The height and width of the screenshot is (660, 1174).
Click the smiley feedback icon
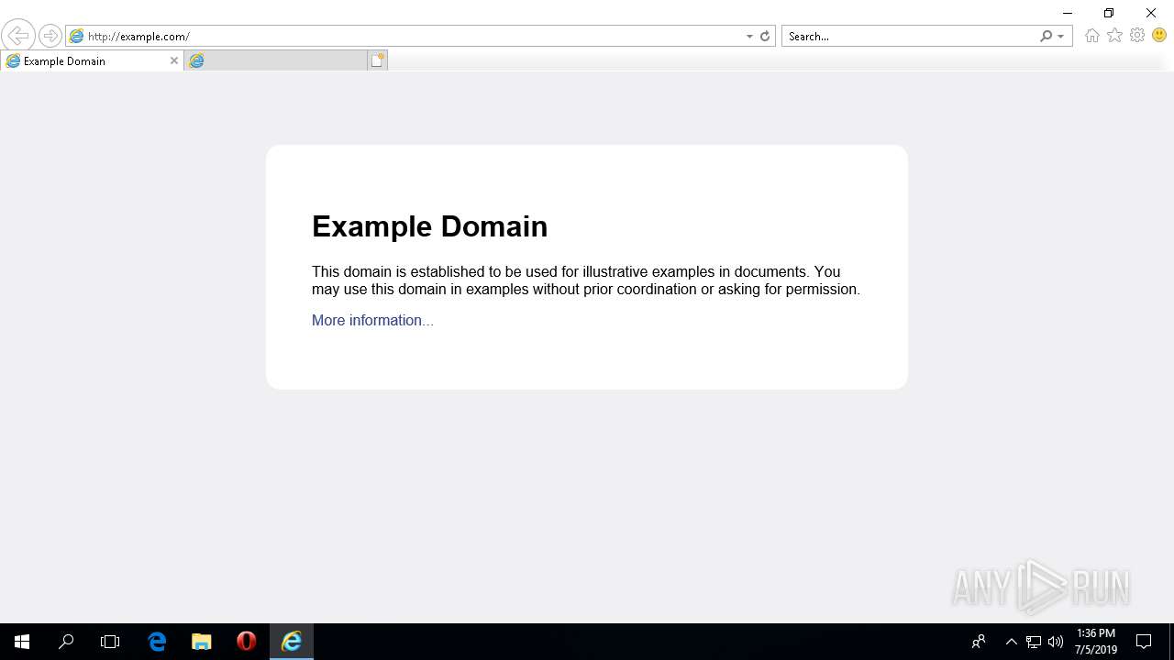[x=1159, y=36]
